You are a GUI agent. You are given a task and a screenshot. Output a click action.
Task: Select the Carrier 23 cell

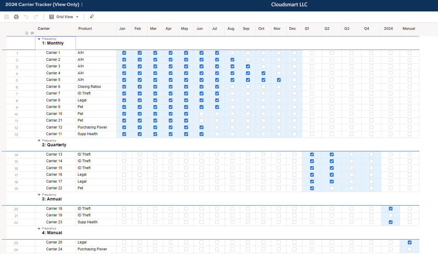(x=55, y=222)
